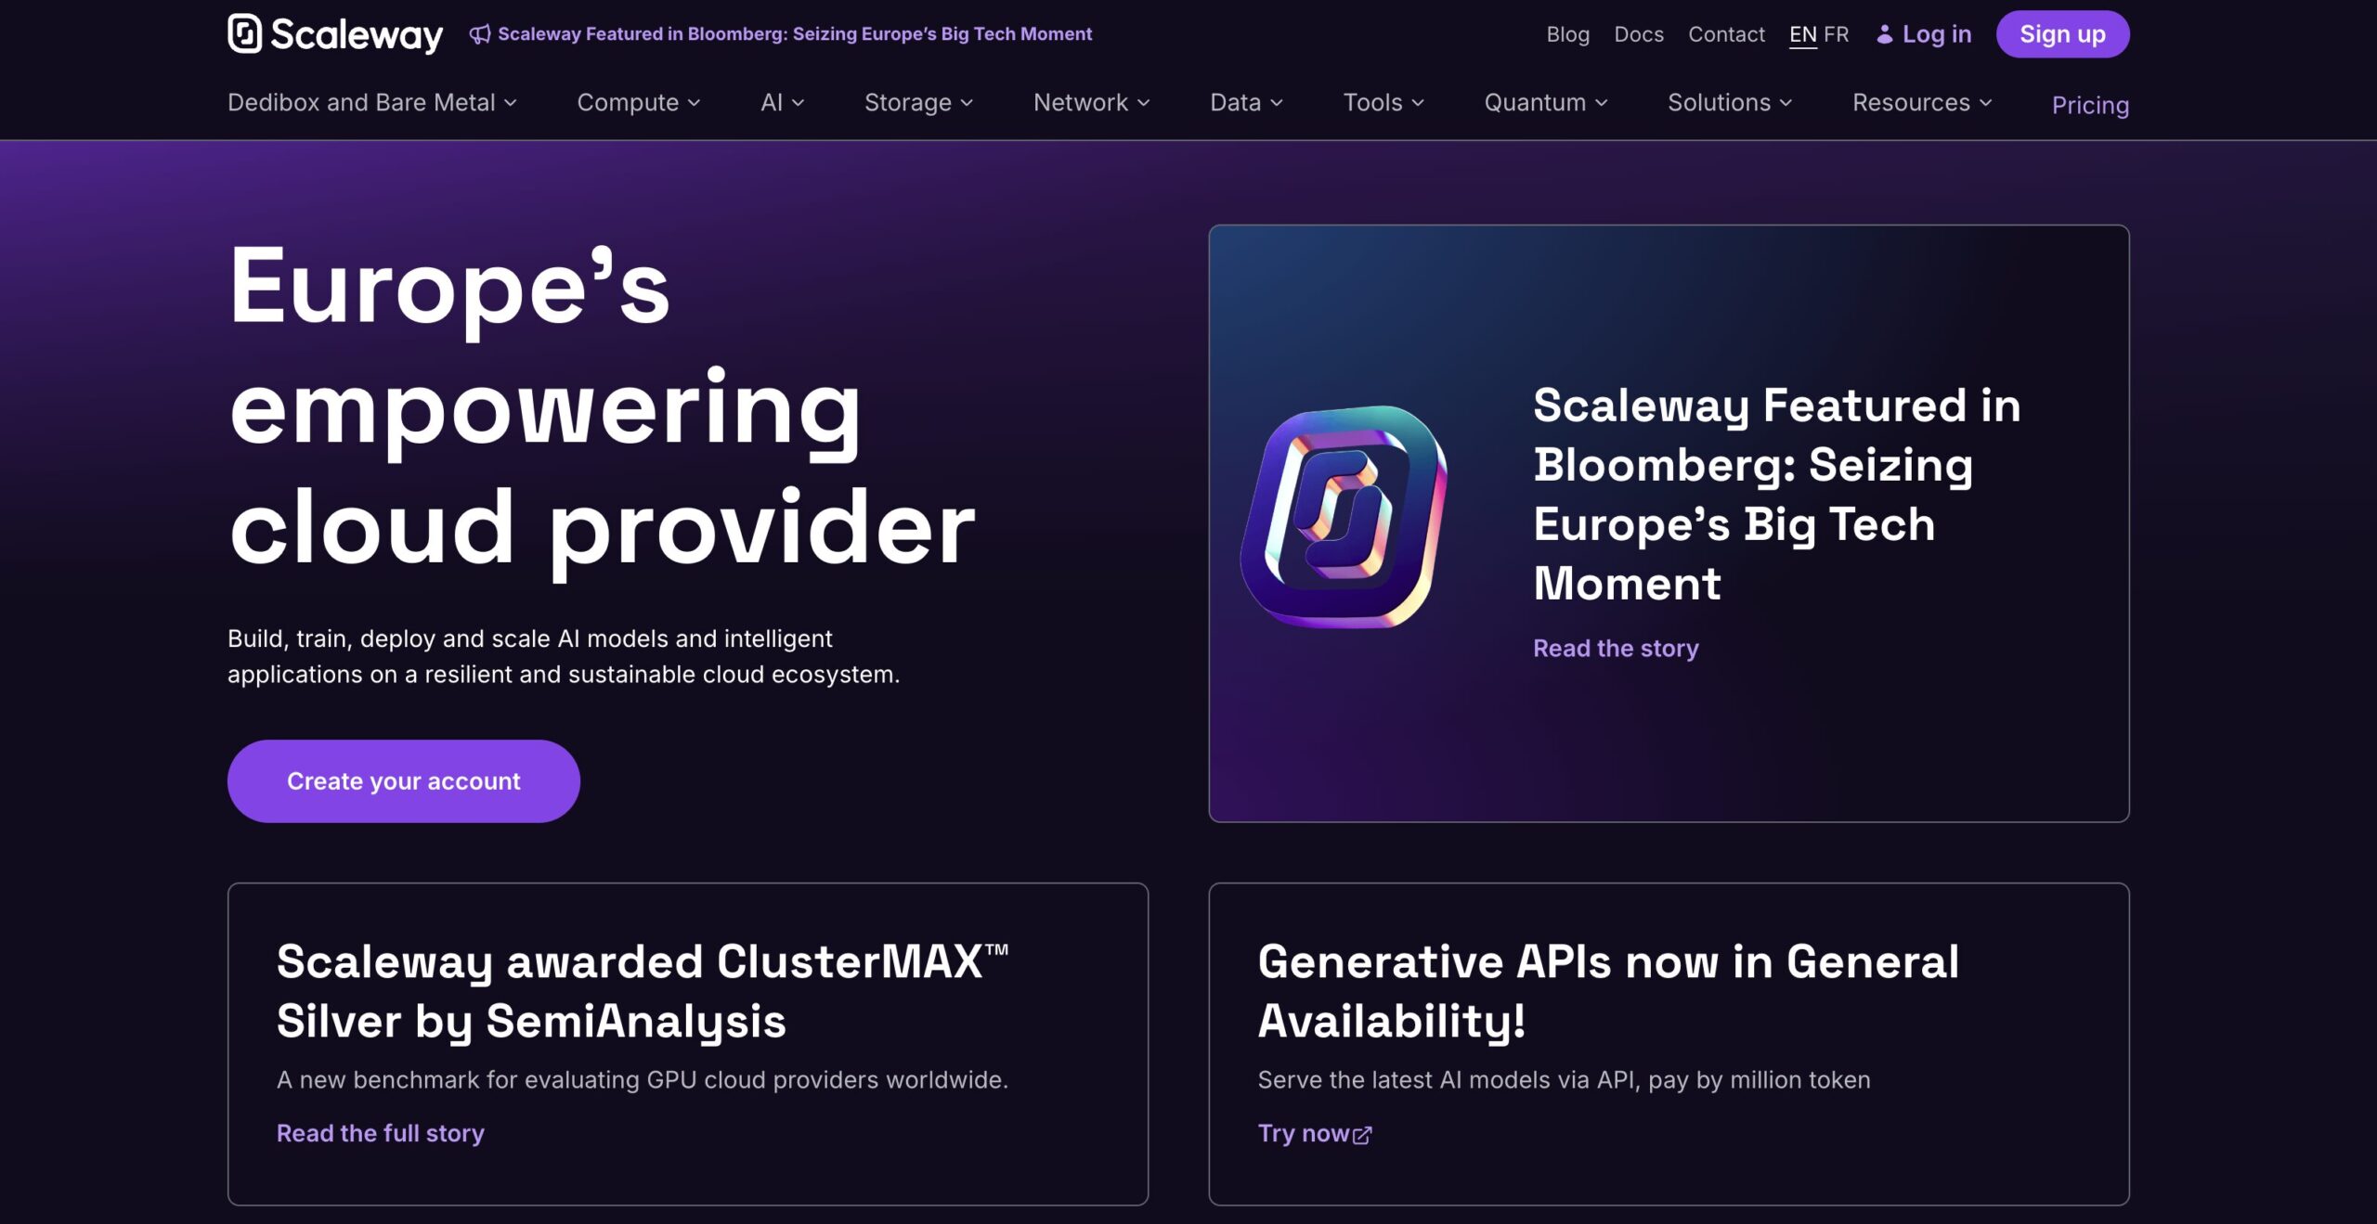Click the 'Build, train, deploy and scale' paragraph

tap(564, 656)
